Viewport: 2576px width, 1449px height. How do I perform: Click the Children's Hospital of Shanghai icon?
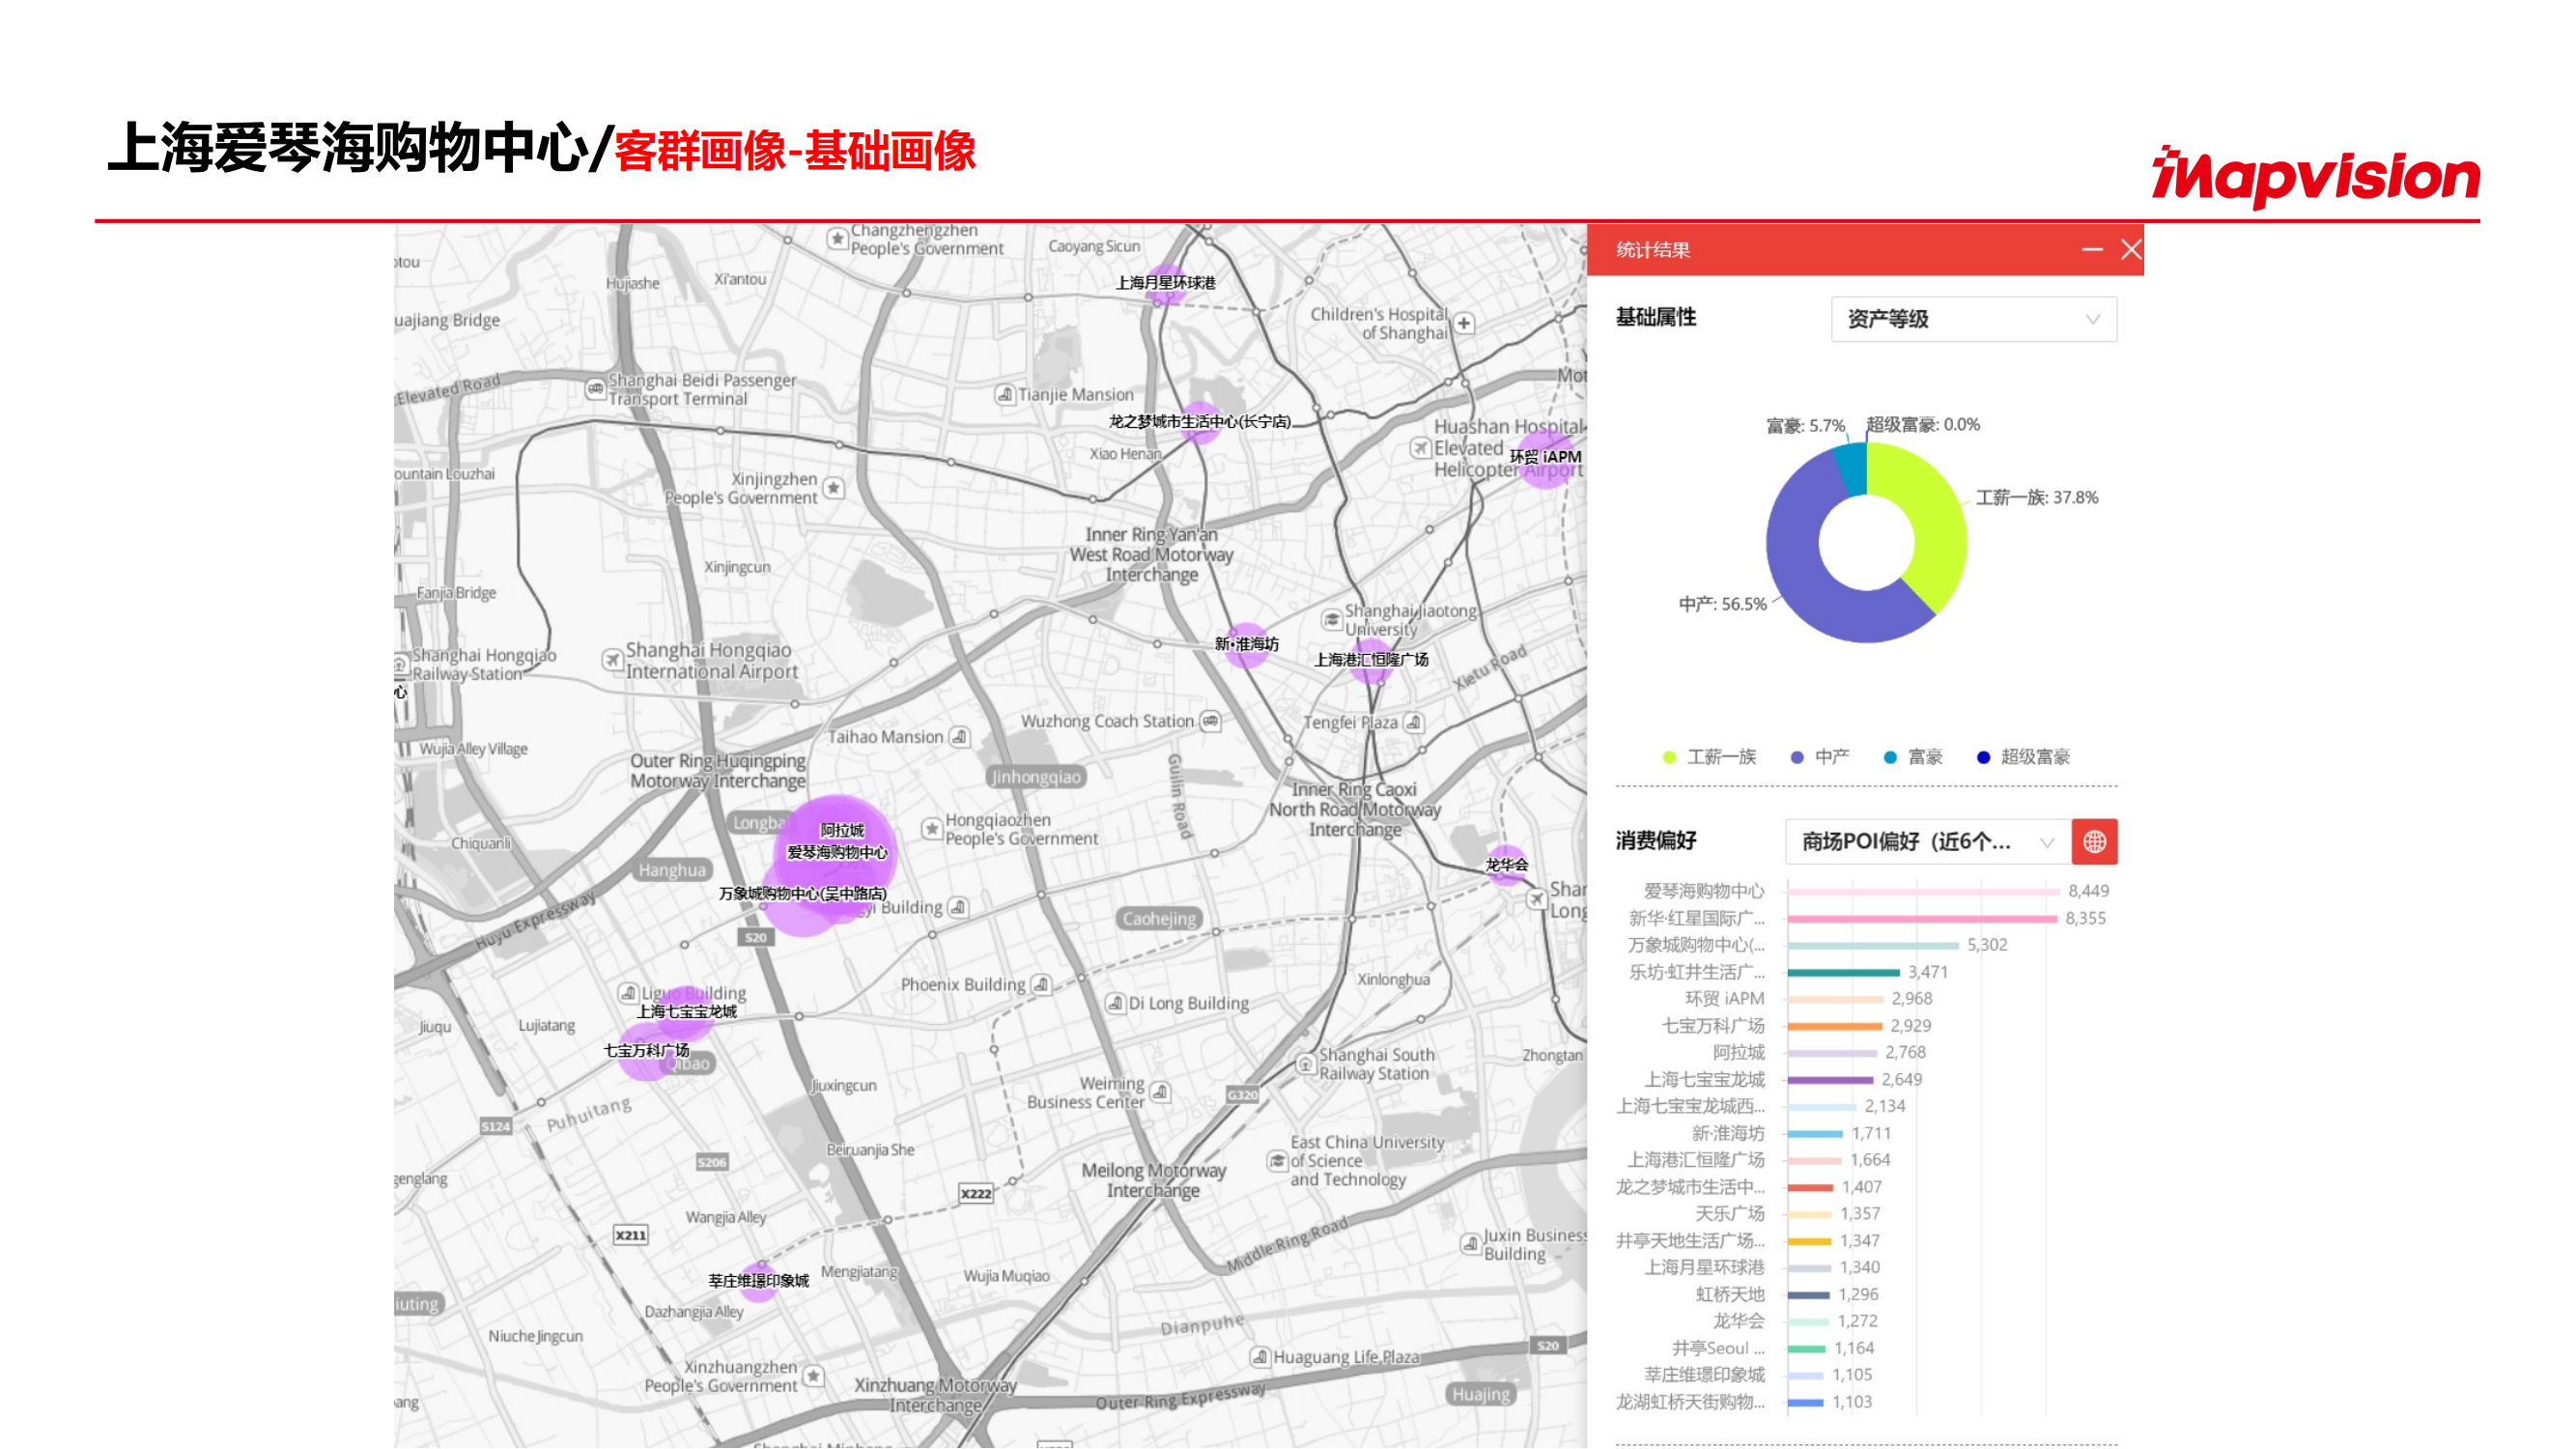(1464, 323)
